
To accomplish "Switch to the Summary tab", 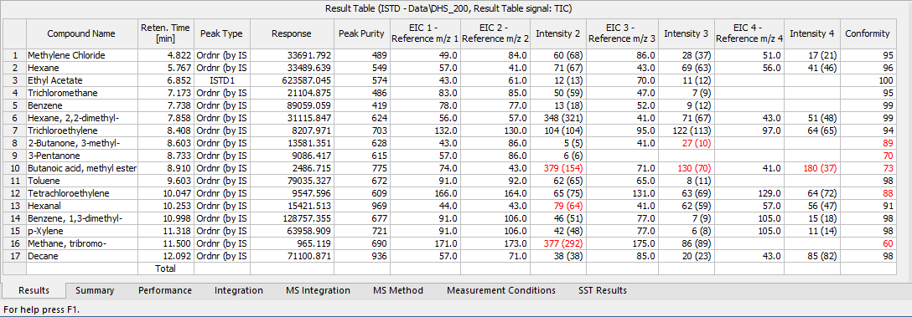I will (x=95, y=290).
